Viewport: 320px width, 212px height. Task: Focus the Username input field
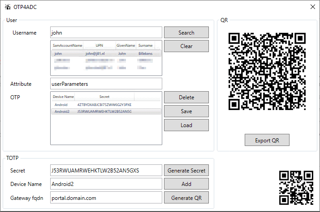106,32
